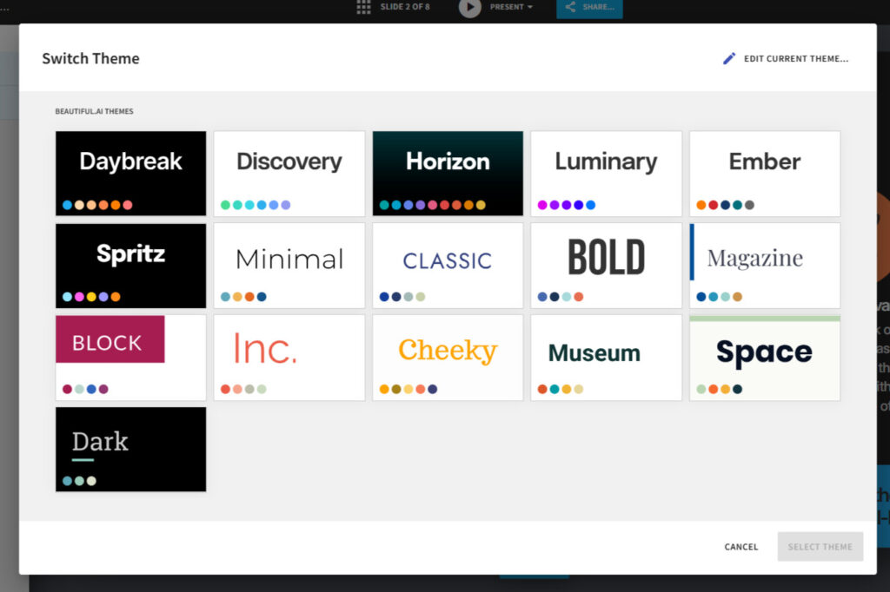The height and width of the screenshot is (592, 890).
Task: Click the Select Theme button
Action: [x=820, y=547]
